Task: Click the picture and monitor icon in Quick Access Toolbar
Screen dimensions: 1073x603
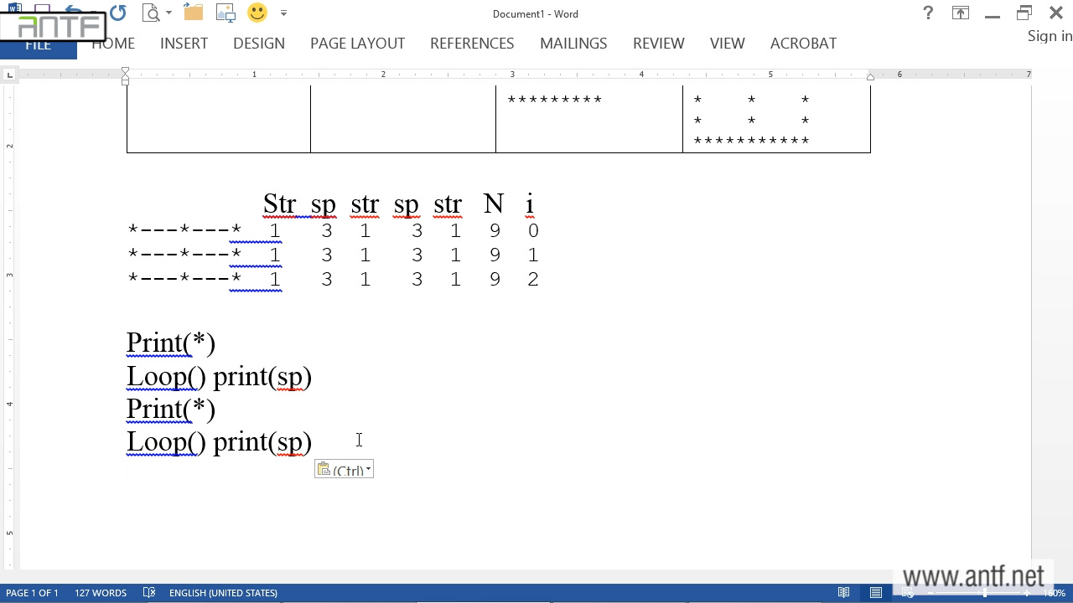Action: (x=225, y=13)
